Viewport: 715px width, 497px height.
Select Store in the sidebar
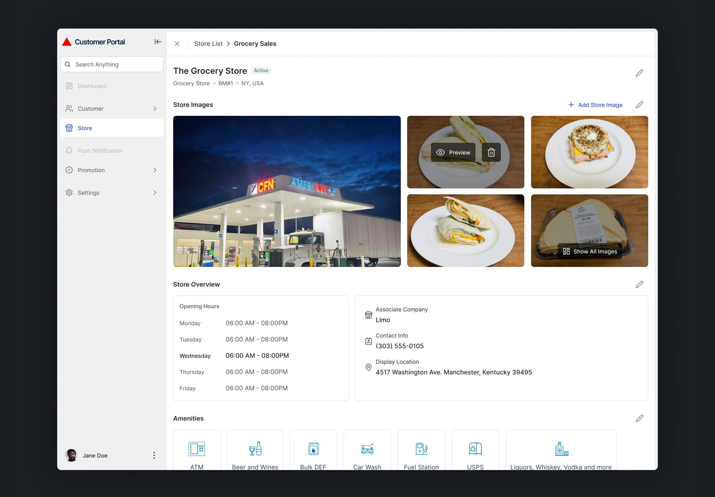click(112, 128)
